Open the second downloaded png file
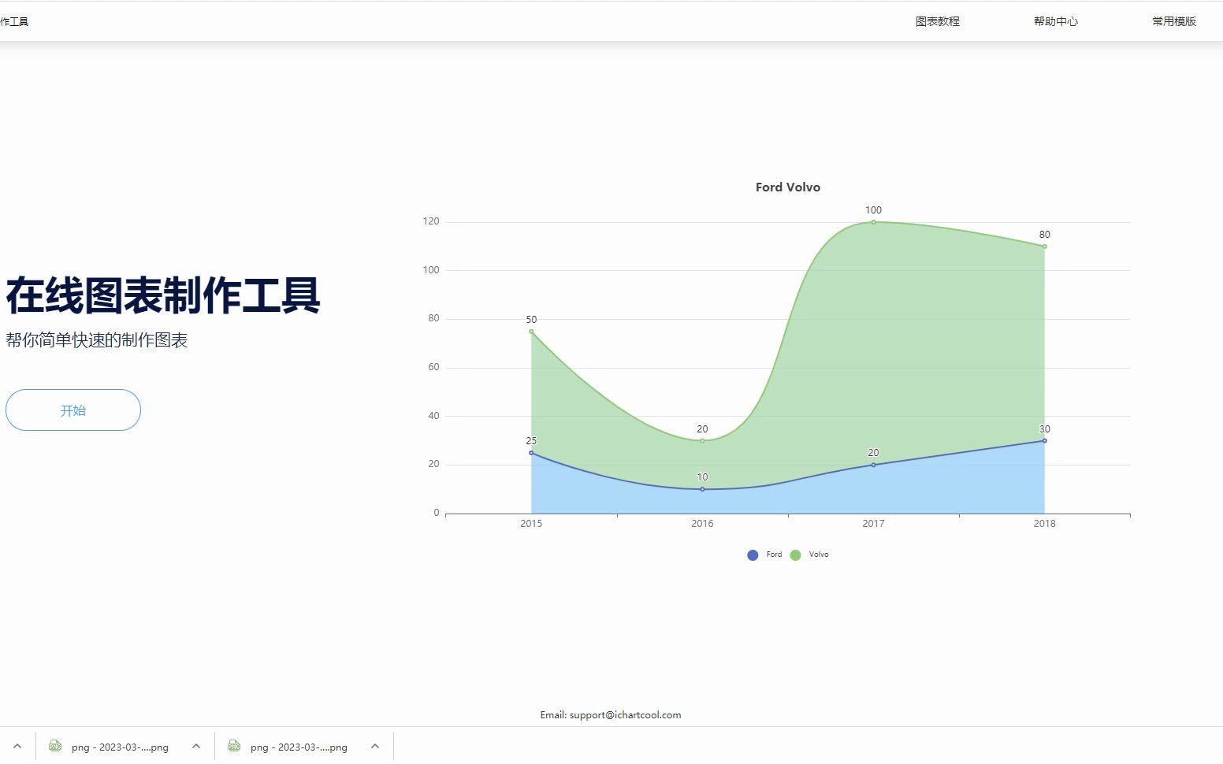This screenshot has width=1223, height=764. tap(299, 747)
